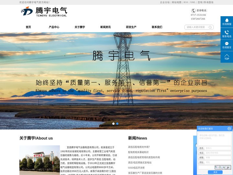Open news item GGD低压开关柜
233x175 pixels.
tap(136, 168)
